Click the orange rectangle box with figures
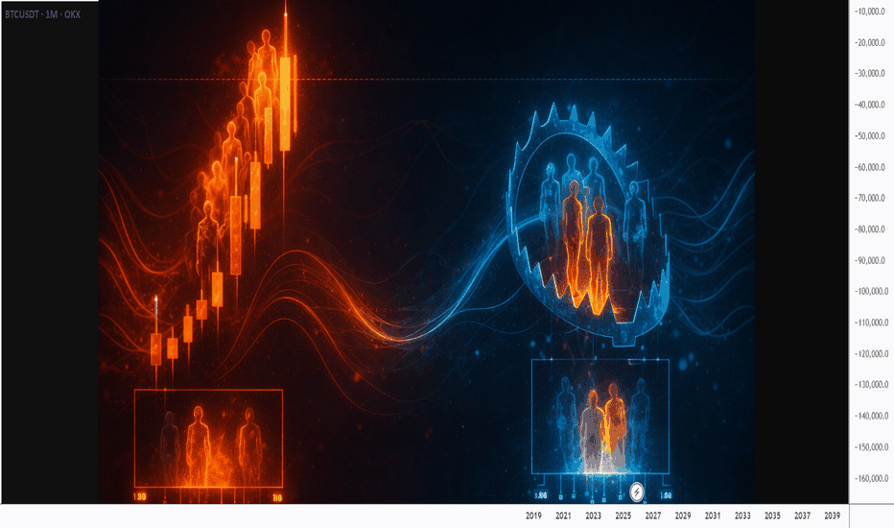The image size is (894, 528). 208,438
